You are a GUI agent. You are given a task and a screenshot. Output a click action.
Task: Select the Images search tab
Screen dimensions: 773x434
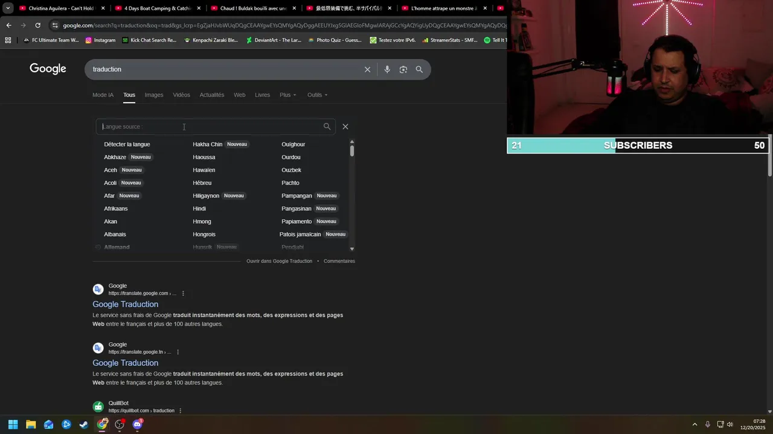click(154, 95)
